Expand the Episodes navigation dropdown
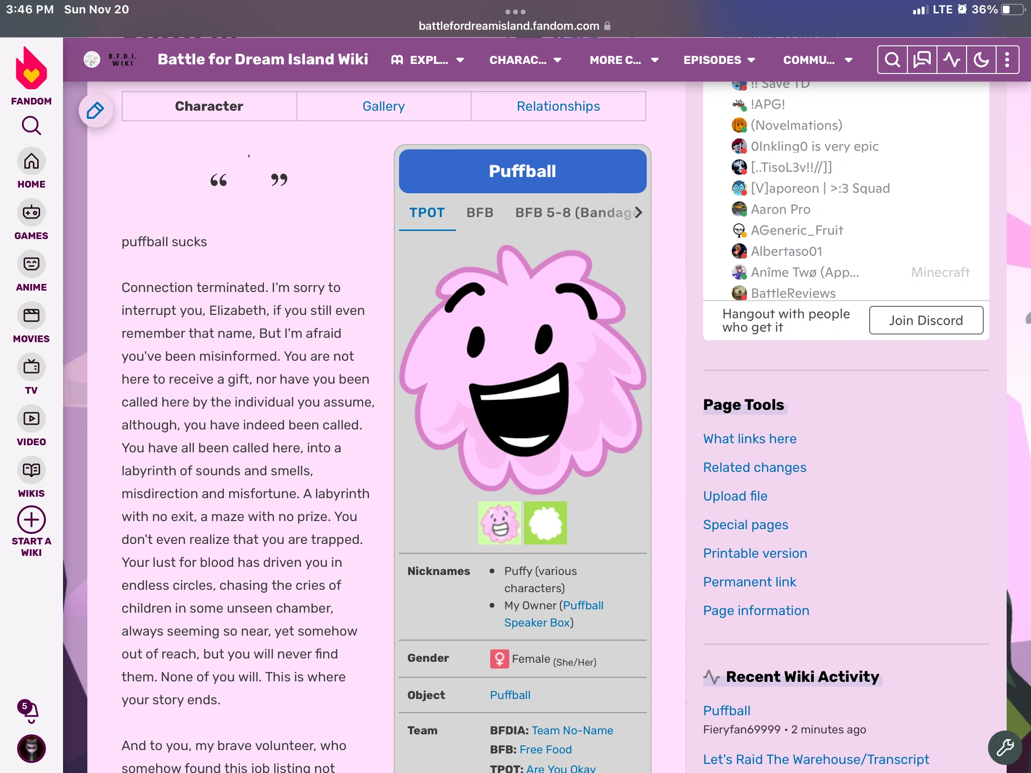Image resolution: width=1031 pixels, height=773 pixels. (x=719, y=60)
